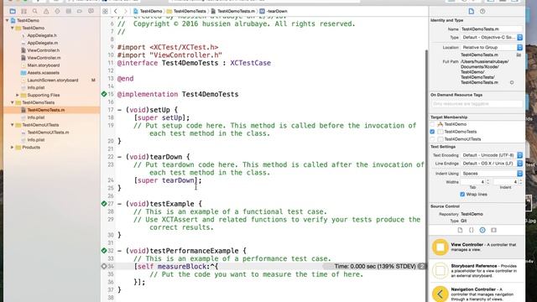Expand the Supporting Files group
The width and height of the screenshot is (537, 302).
coord(18,95)
